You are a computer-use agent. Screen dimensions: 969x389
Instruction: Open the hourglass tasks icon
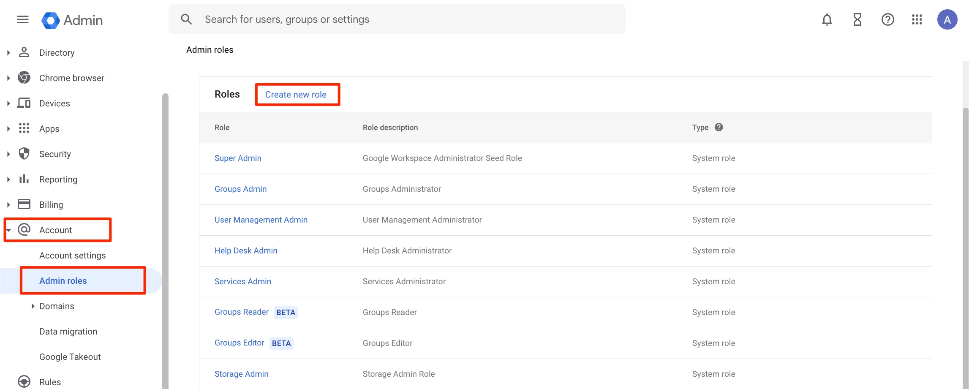tap(857, 19)
